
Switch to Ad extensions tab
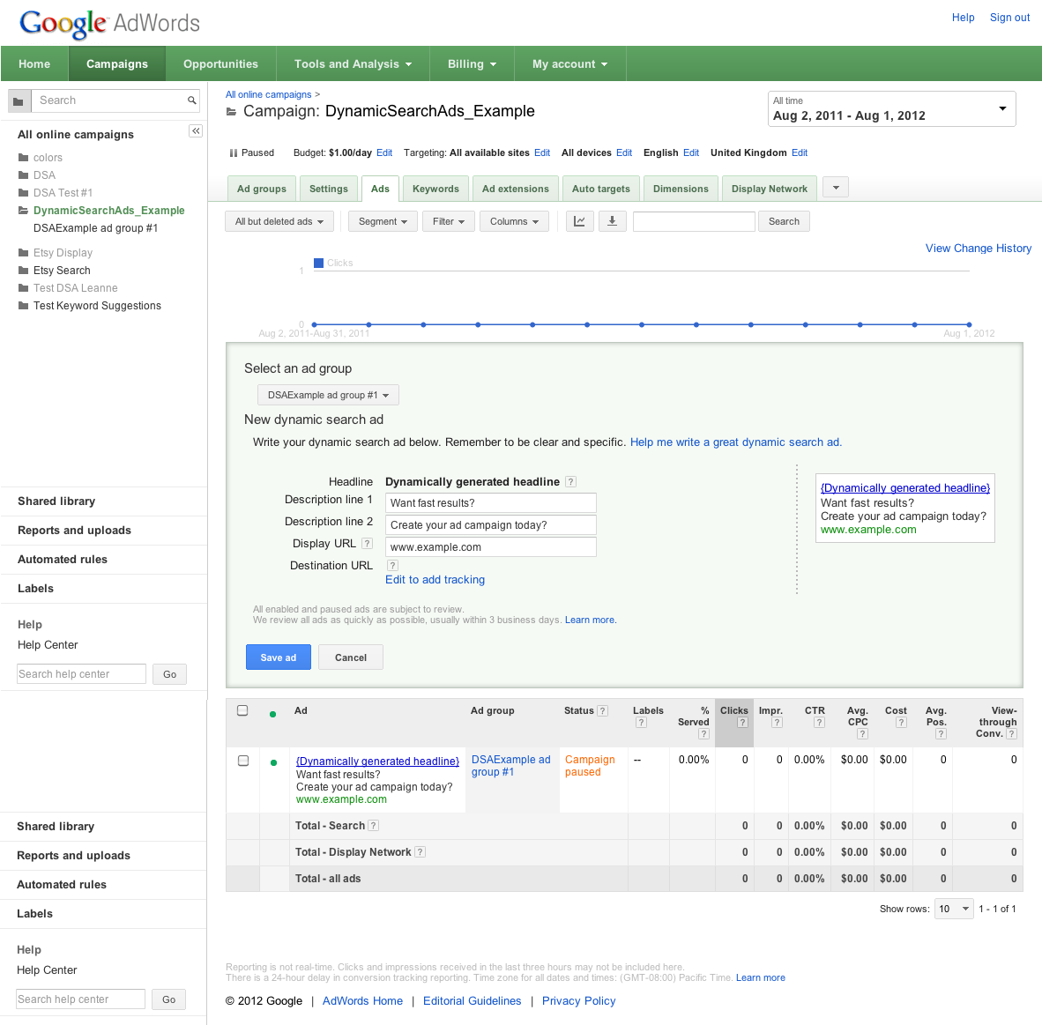tap(516, 189)
